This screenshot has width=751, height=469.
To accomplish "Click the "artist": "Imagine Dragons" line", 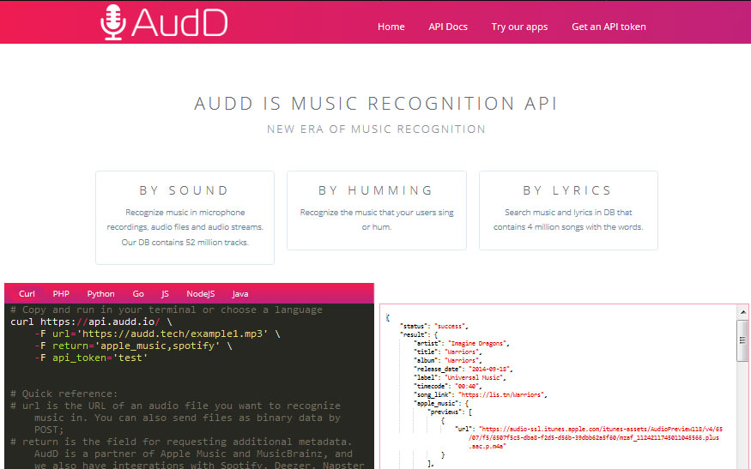I will tap(462, 343).
